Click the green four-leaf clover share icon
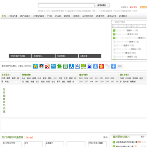Image resolution: width=147 pixels, height=147 pixels. (x=59, y=66)
